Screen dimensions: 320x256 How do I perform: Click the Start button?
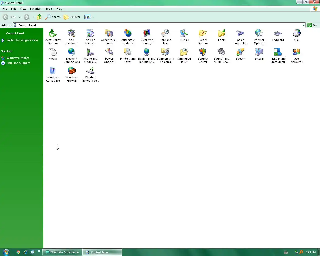coord(6,252)
